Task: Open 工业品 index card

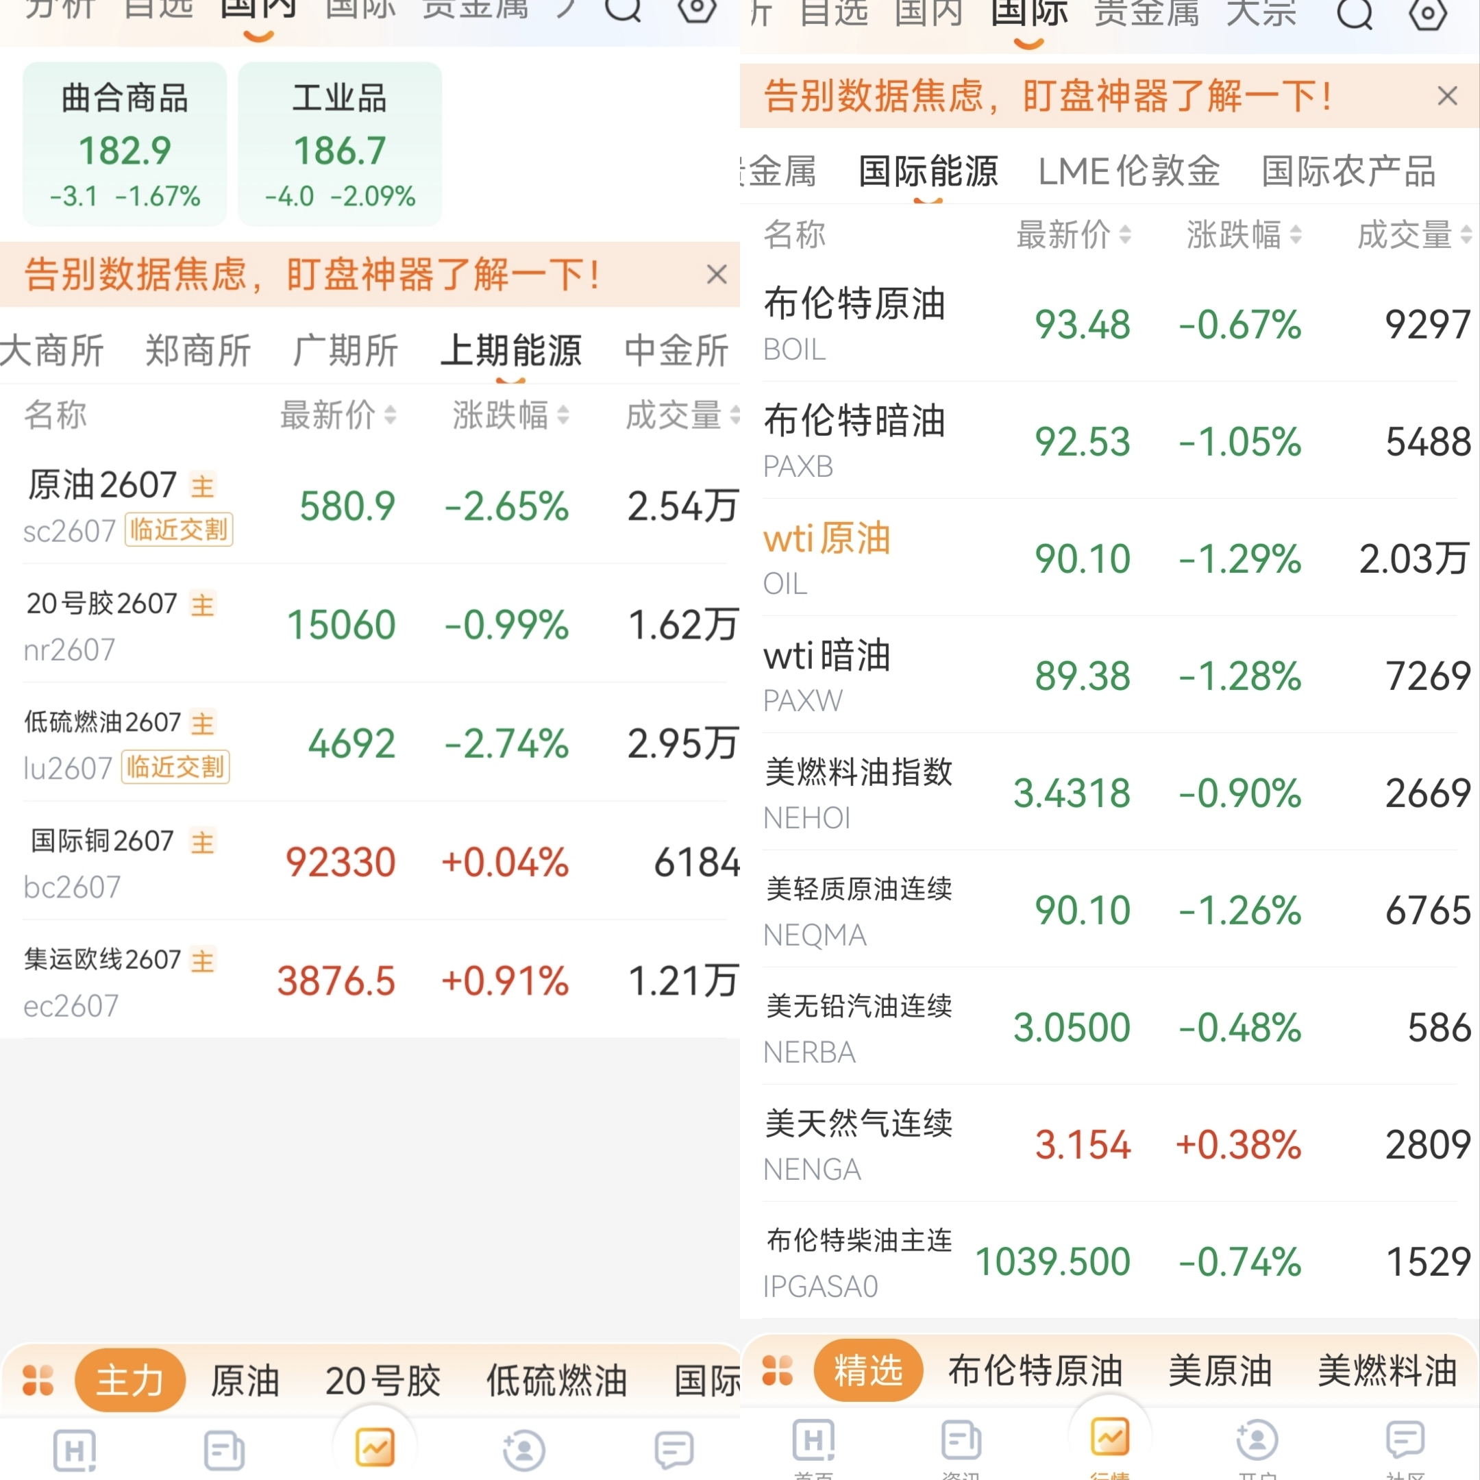Action: pyautogui.click(x=339, y=144)
